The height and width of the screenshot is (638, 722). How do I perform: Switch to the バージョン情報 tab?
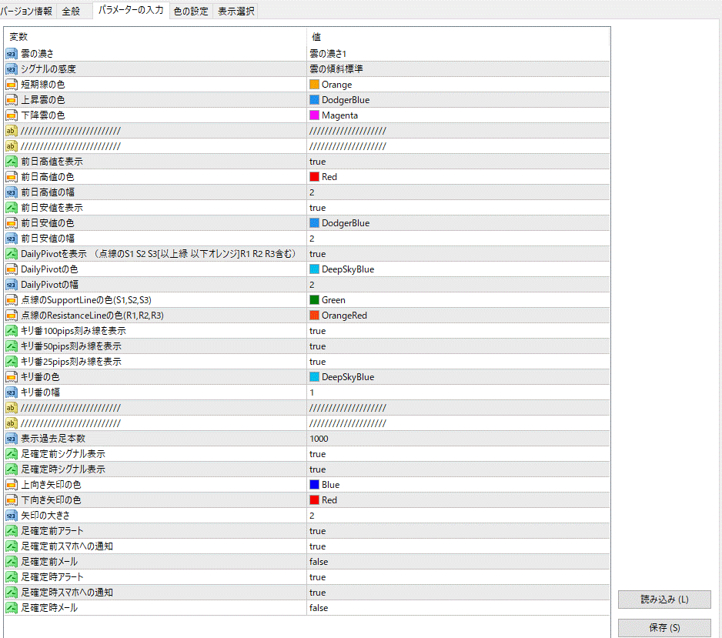(x=27, y=11)
